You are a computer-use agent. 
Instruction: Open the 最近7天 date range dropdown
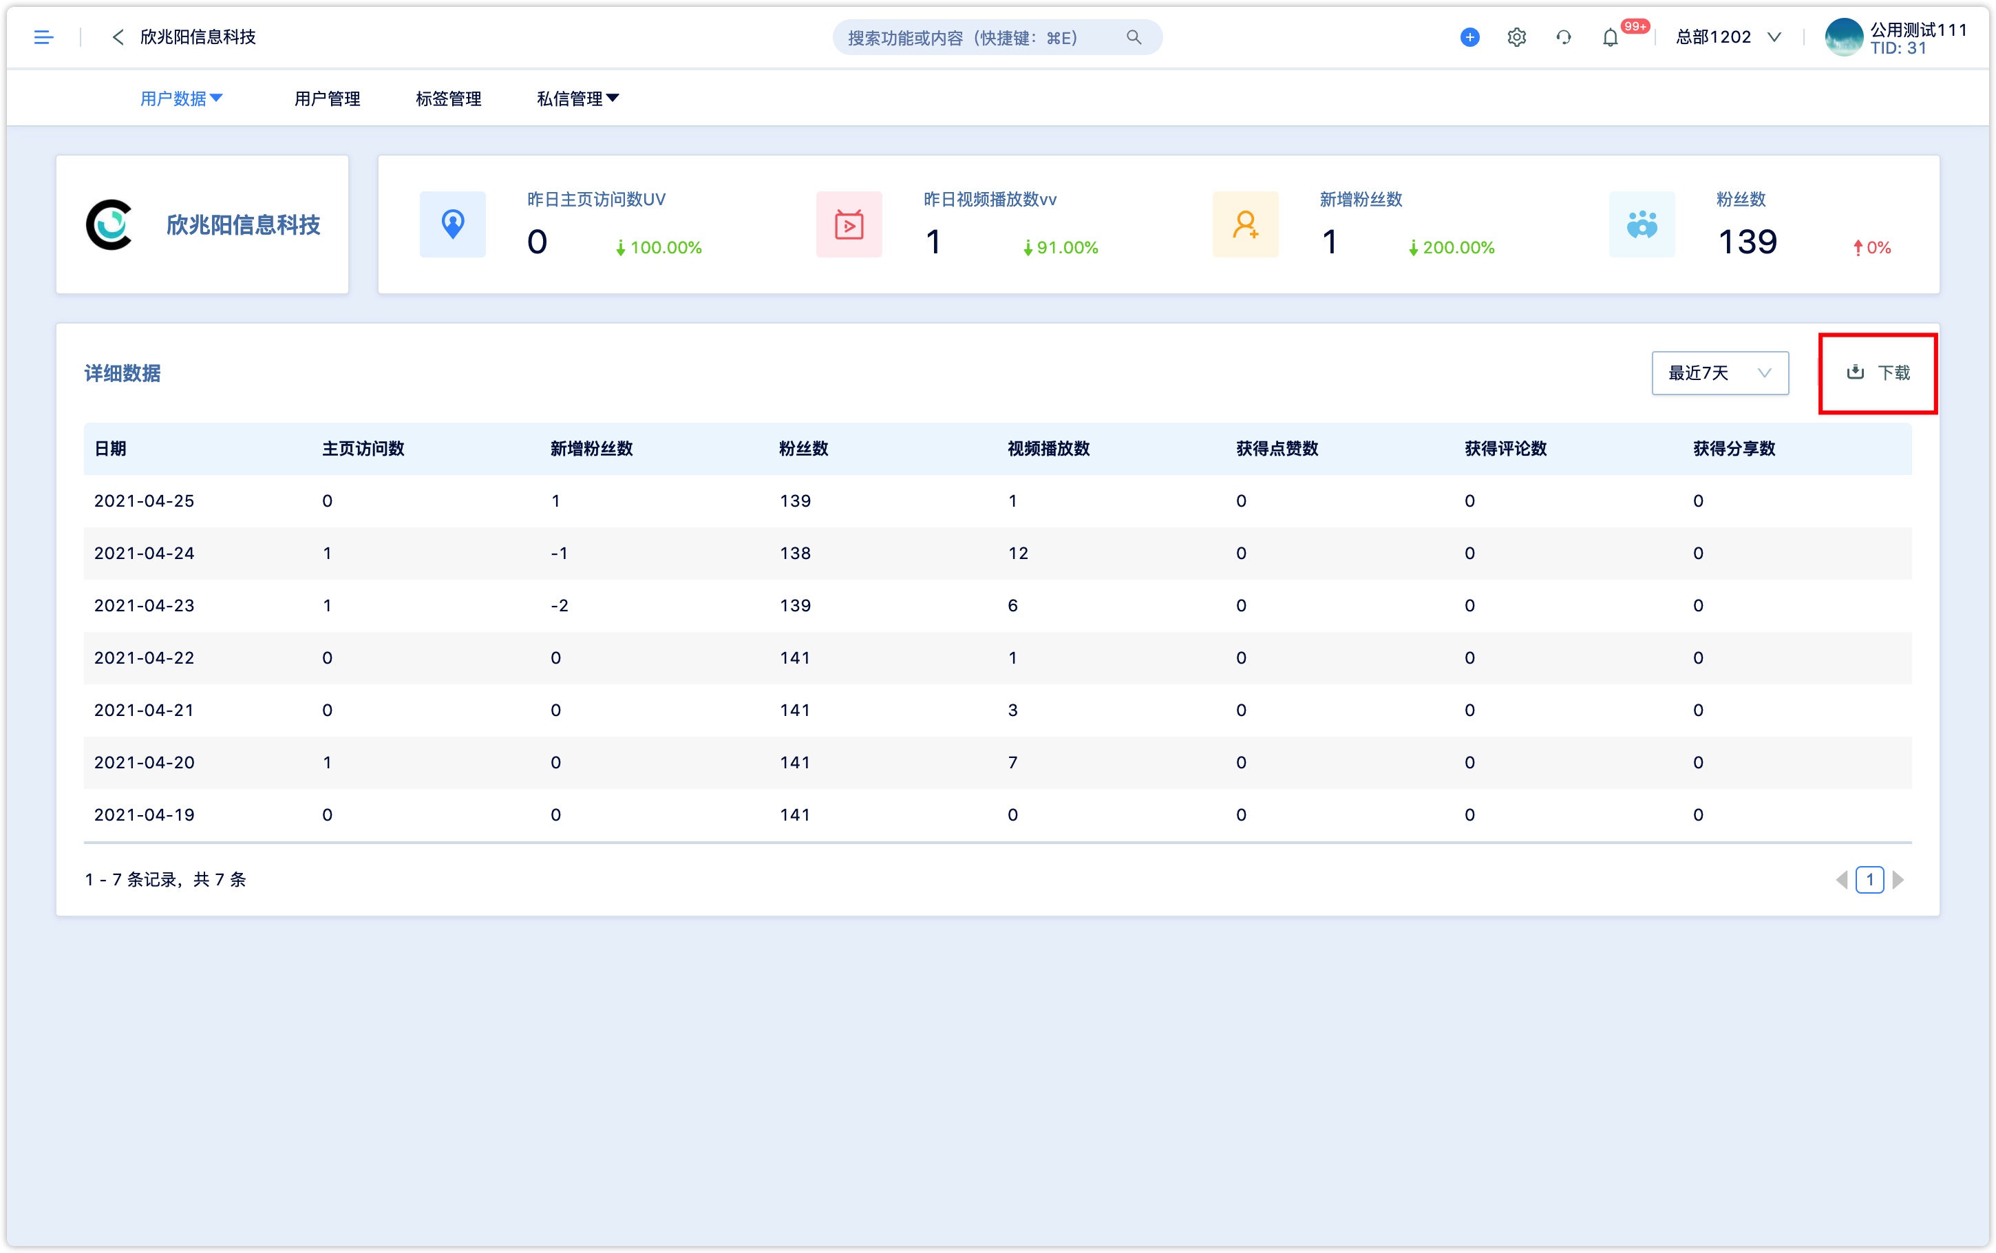[x=1719, y=373]
